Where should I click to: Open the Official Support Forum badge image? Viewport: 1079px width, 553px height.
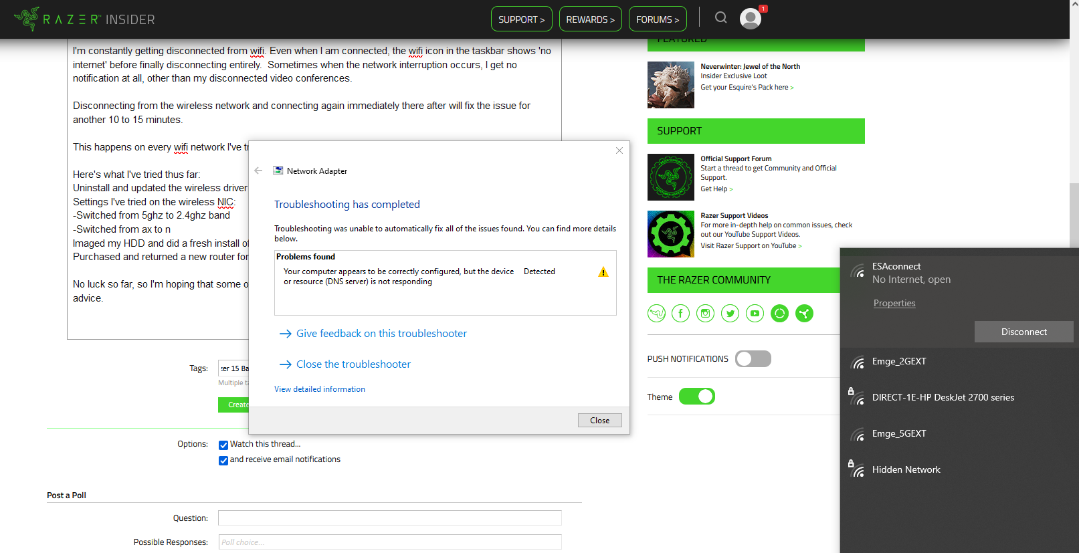pyautogui.click(x=670, y=177)
